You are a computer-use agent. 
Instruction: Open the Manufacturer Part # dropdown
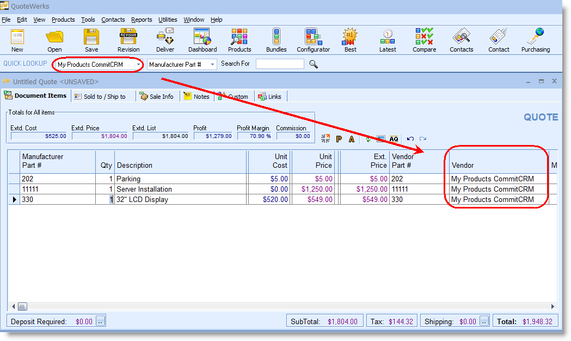pos(212,64)
